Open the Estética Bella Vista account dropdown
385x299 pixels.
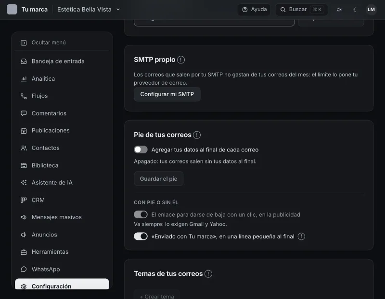click(x=89, y=9)
